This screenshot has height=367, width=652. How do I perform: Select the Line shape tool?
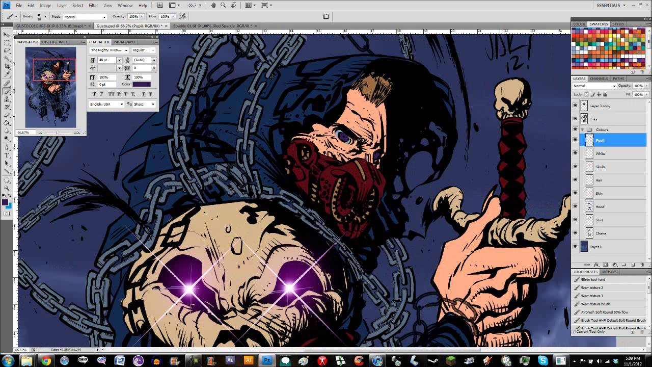click(7, 171)
